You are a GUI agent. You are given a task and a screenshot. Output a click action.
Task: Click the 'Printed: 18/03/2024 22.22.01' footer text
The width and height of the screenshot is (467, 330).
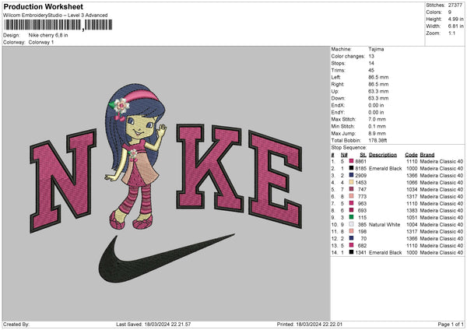[x=310, y=324]
